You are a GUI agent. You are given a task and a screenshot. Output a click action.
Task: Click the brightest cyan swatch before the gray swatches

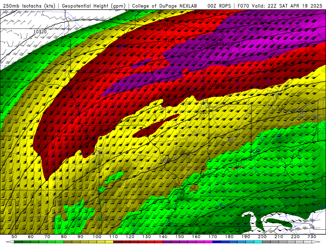pos(258,242)
